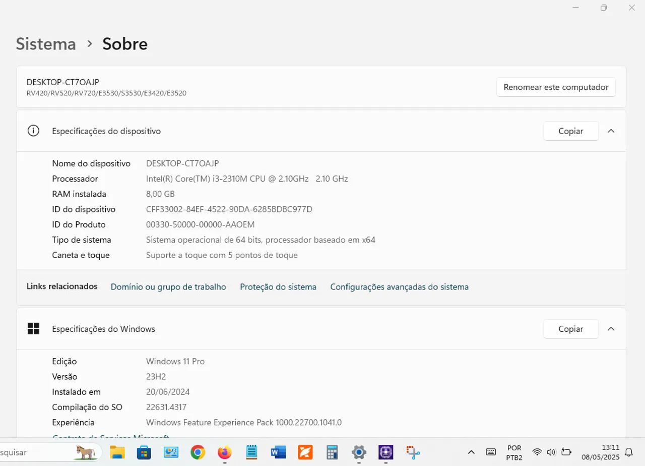Switch the POR PTB2 input language
The width and height of the screenshot is (645, 466).
(x=514, y=452)
